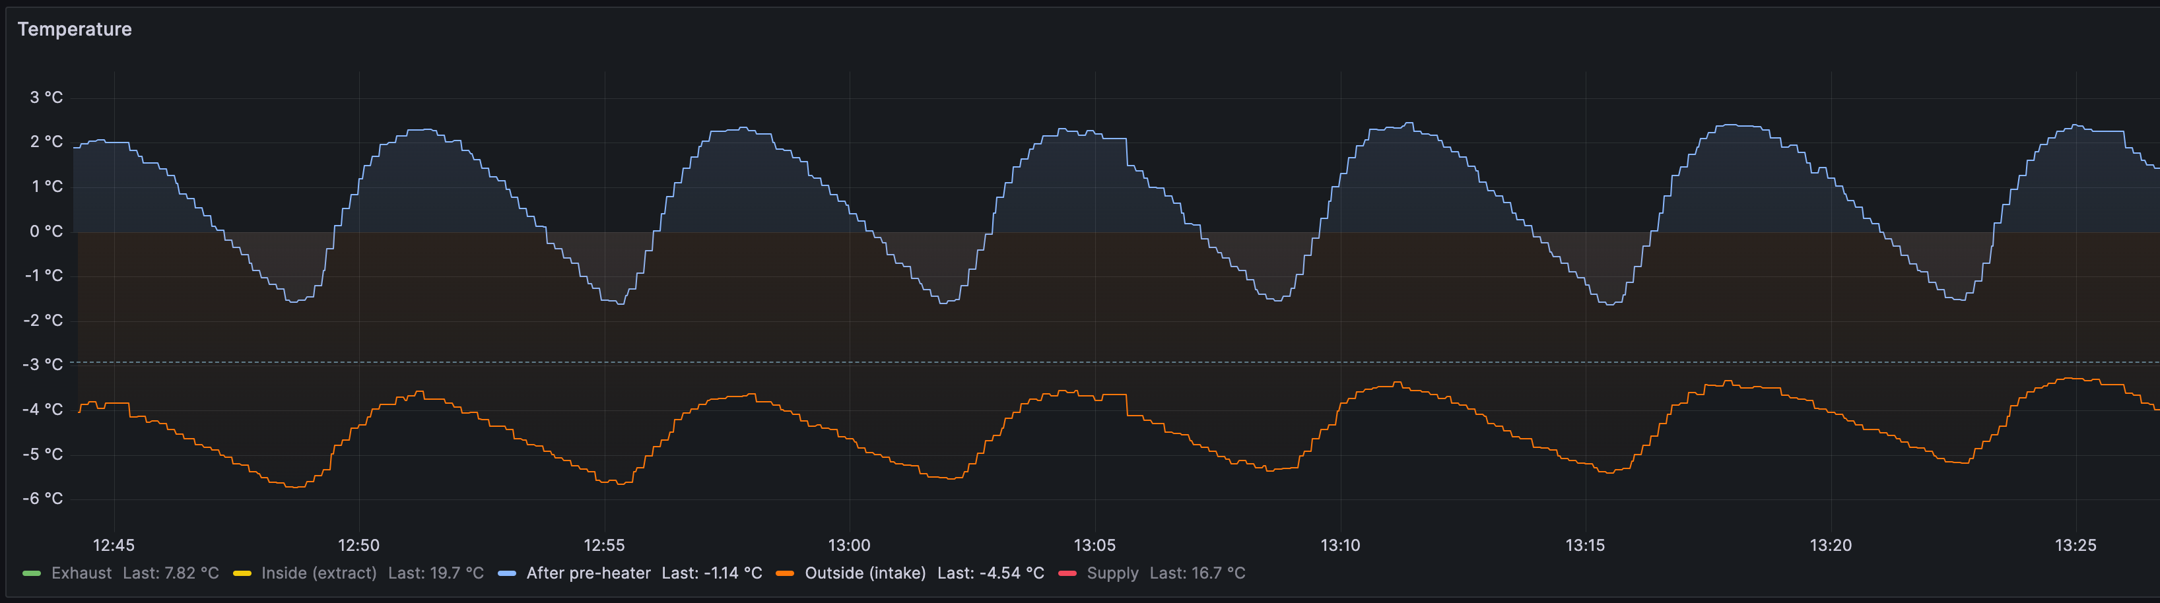
Task: Click the 13:05 time axis label
Action: coord(1095,545)
